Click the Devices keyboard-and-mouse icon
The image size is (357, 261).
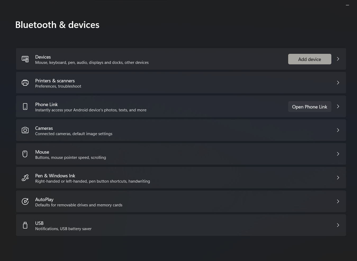pos(25,59)
